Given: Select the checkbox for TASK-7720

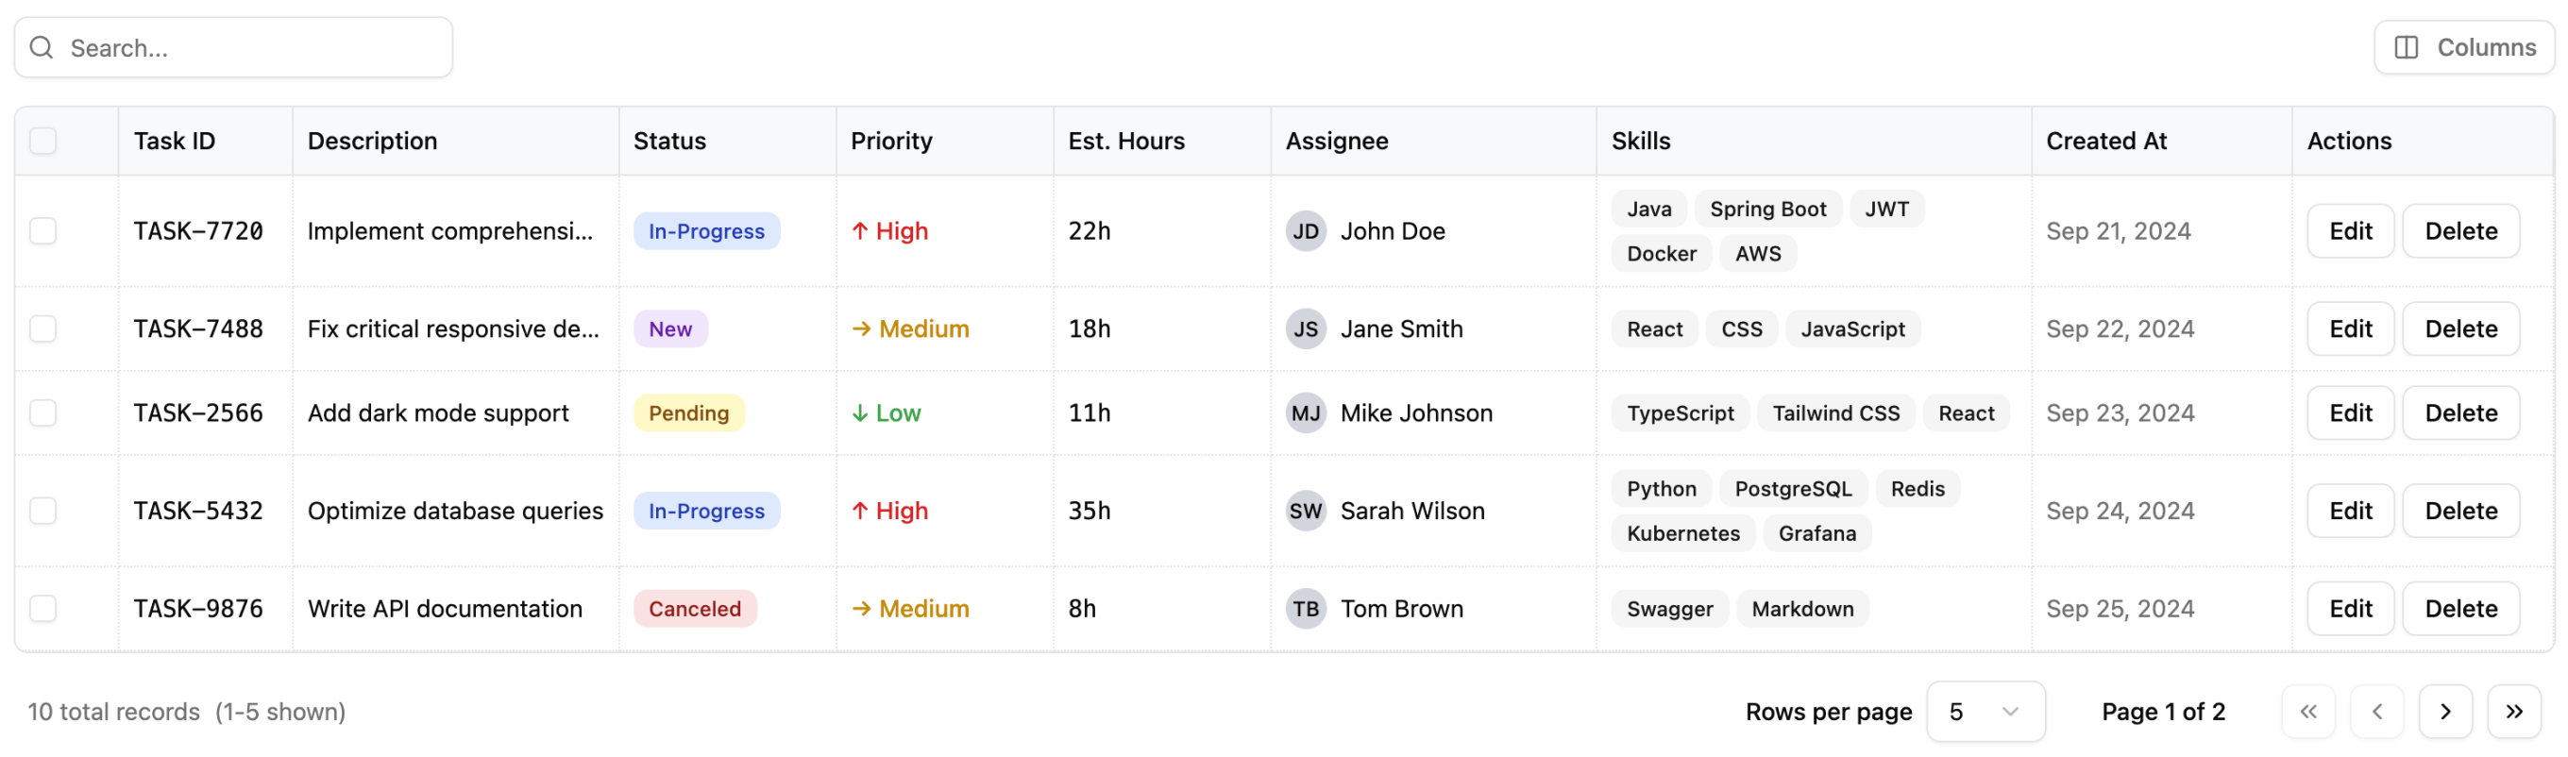Looking at the screenshot, I should point(42,230).
